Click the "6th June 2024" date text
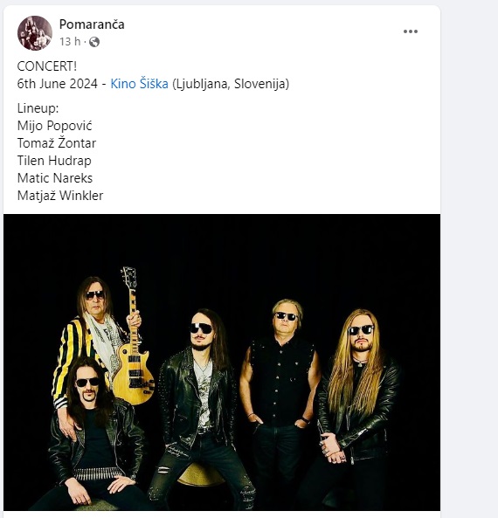The width and height of the screenshot is (498, 518). 58,84
